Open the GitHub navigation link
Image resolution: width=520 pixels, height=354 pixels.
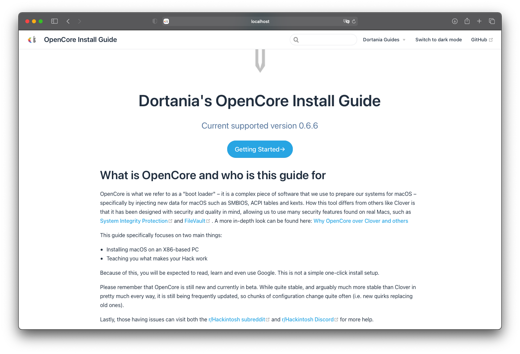click(482, 40)
